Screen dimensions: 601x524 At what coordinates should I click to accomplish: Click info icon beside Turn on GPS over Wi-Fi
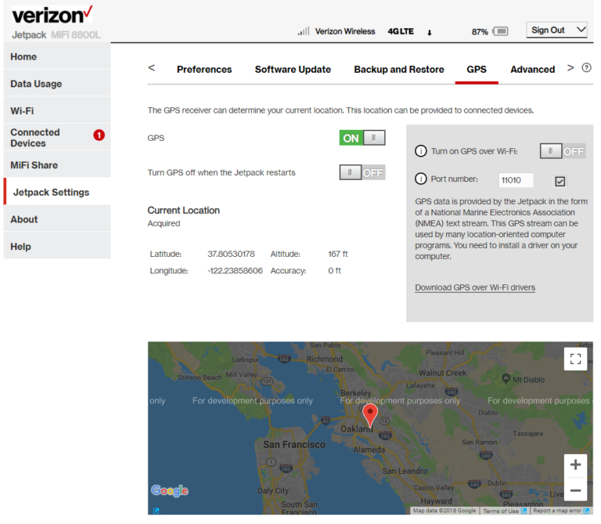click(x=421, y=151)
